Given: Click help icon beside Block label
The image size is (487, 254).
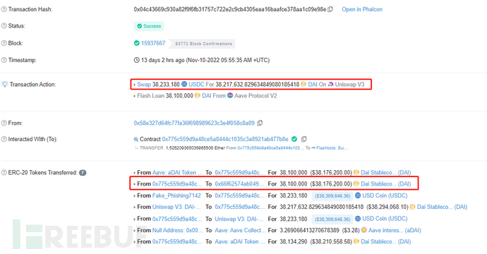Looking at the screenshot, I should [4, 43].
